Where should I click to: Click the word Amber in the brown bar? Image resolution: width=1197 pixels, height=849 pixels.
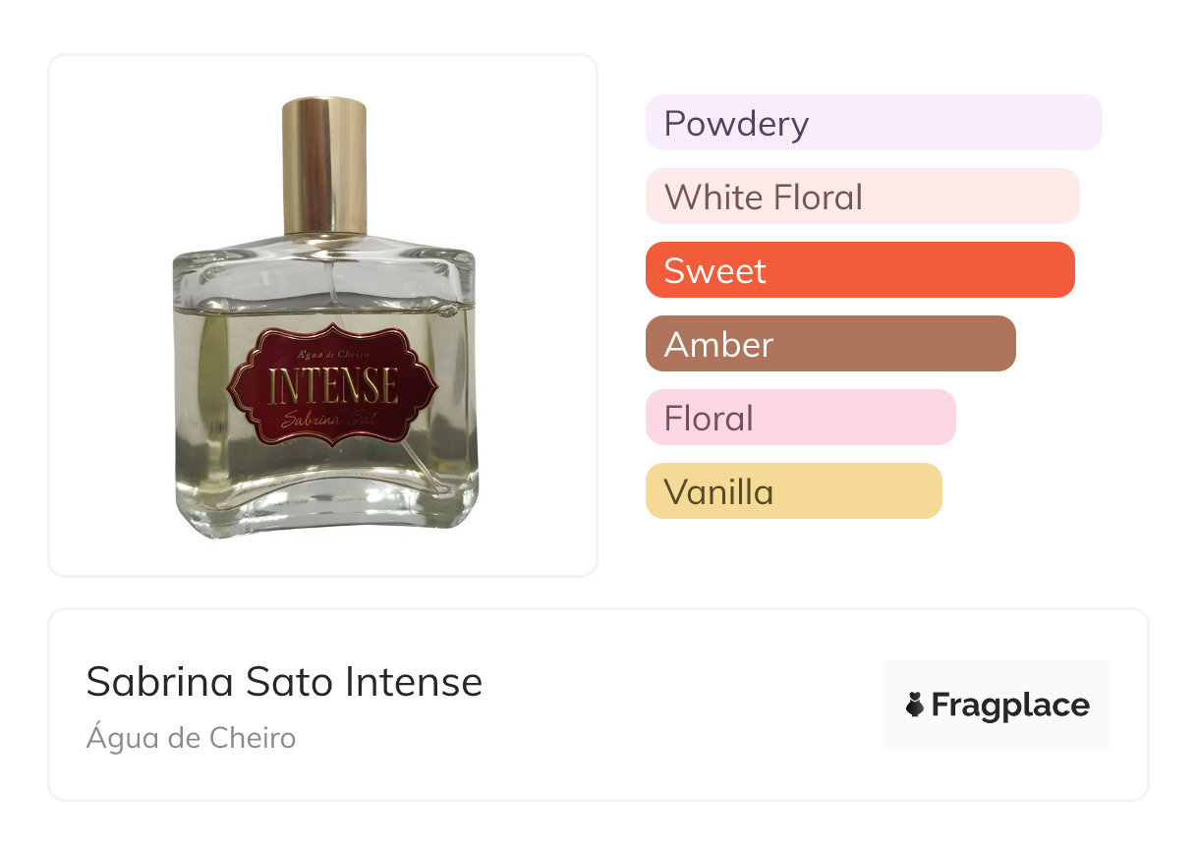tap(718, 344)
